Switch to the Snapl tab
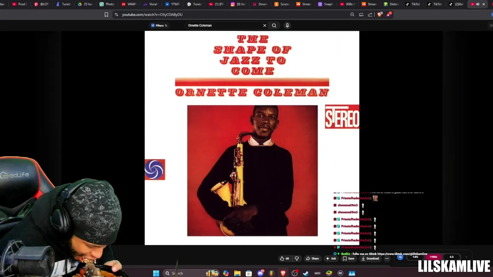This screenshot has width=493, height=277. pyautogui.click(x=326, y=4)
